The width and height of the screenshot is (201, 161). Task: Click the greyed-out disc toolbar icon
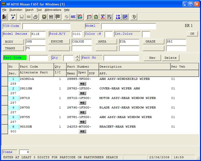(x=67, y=17)
